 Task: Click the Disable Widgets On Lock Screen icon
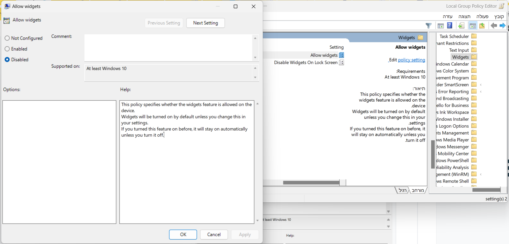341,62
